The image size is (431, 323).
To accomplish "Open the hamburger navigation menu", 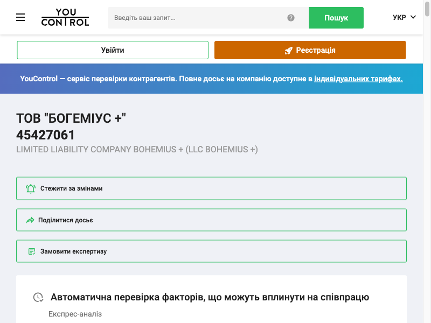I will [x=20, y=17].
